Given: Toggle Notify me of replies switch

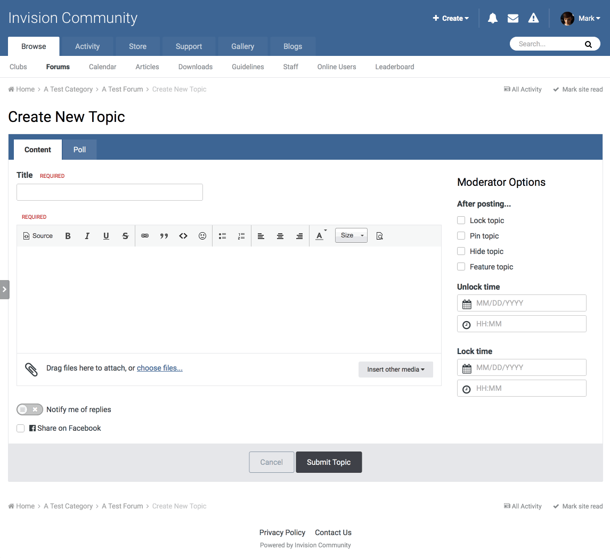Looking at the screenshot, I should [30, 409].
